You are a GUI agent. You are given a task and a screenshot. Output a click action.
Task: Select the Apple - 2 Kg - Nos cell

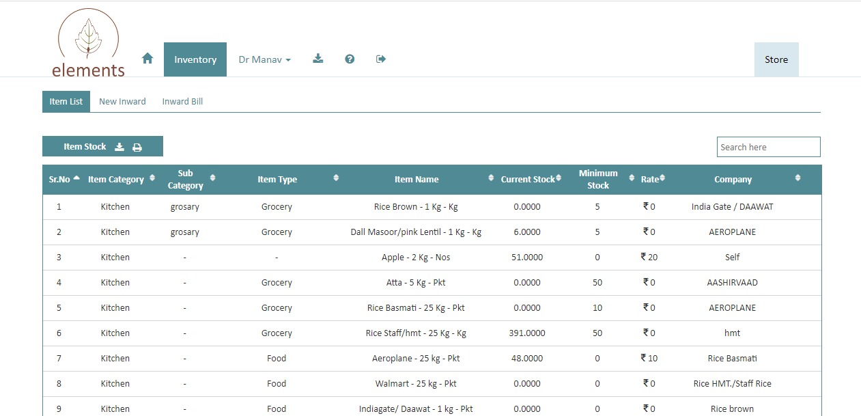(x=416, y=258)
